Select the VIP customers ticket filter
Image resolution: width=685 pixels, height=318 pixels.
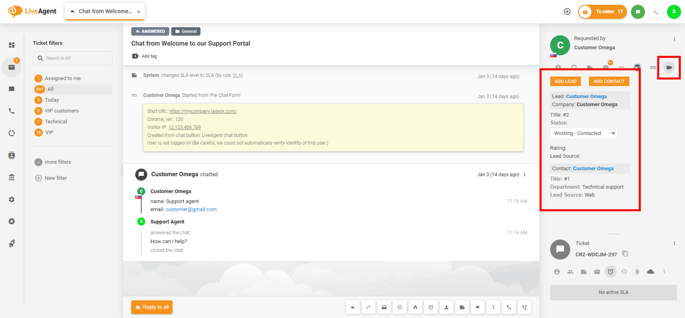(62, 111)
